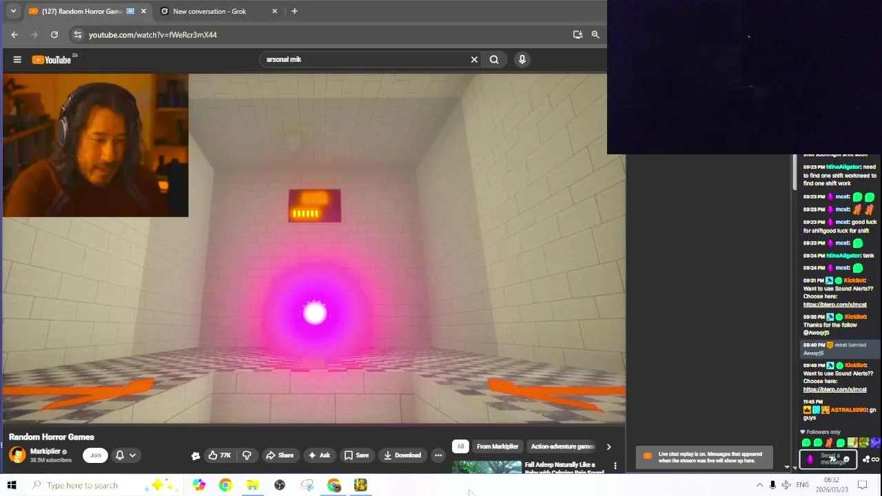Image resolution: width=882 pixels, height=496 pixels.
Task: Click NinaAligator in the 'tank' chat message
Action: click(843, 256)
